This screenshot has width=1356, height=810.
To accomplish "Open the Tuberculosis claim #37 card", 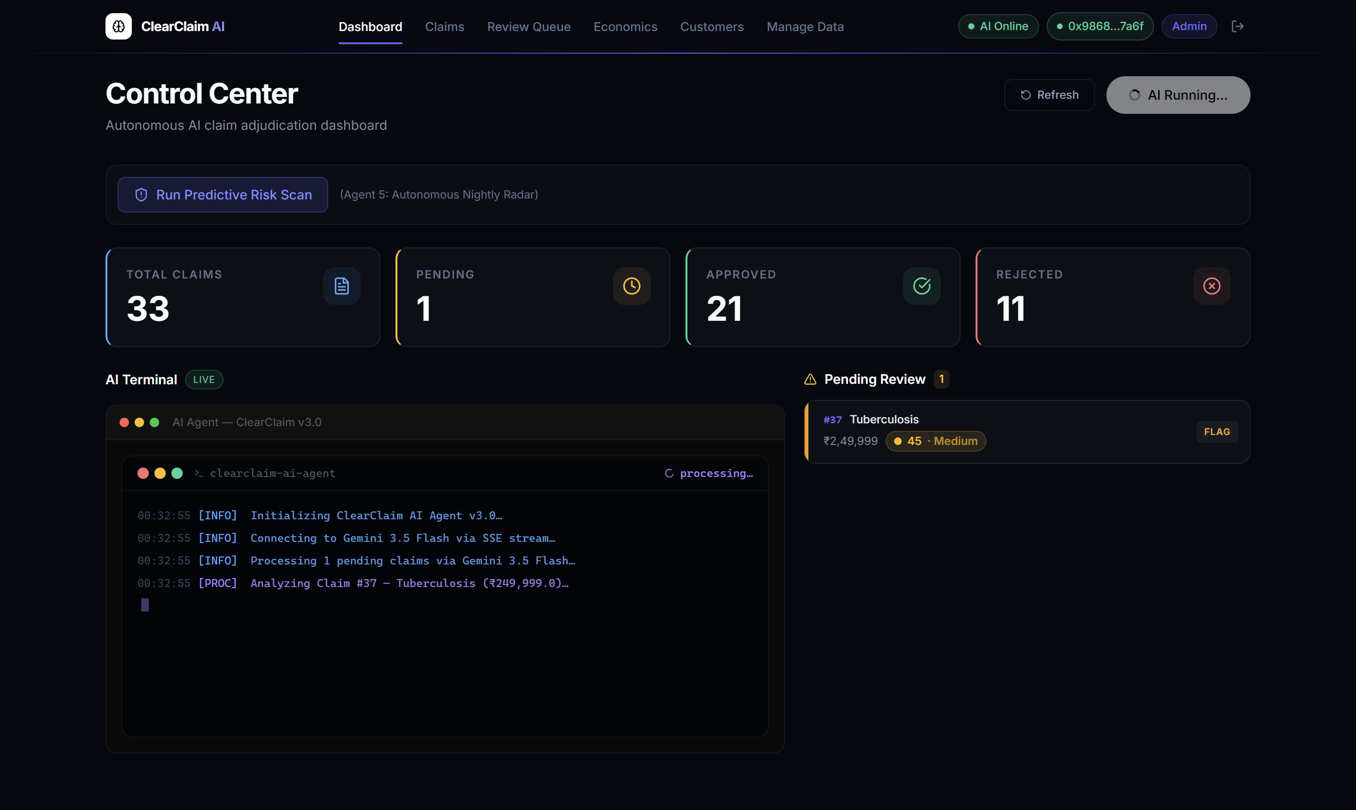I will pos(1027,432).
